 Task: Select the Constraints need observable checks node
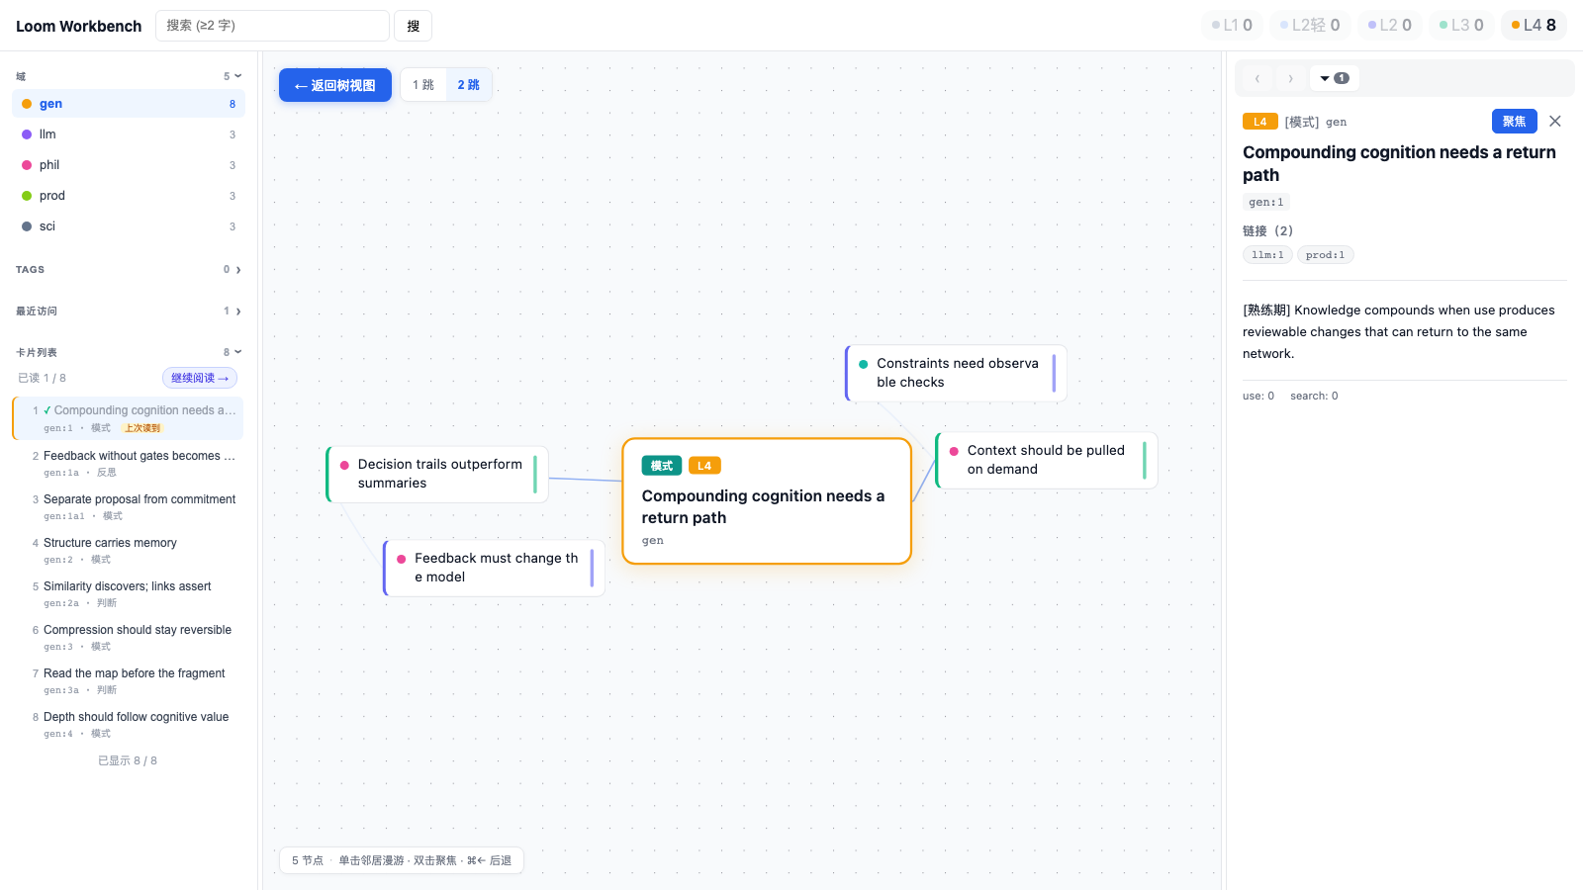click(x=956, y=373)
